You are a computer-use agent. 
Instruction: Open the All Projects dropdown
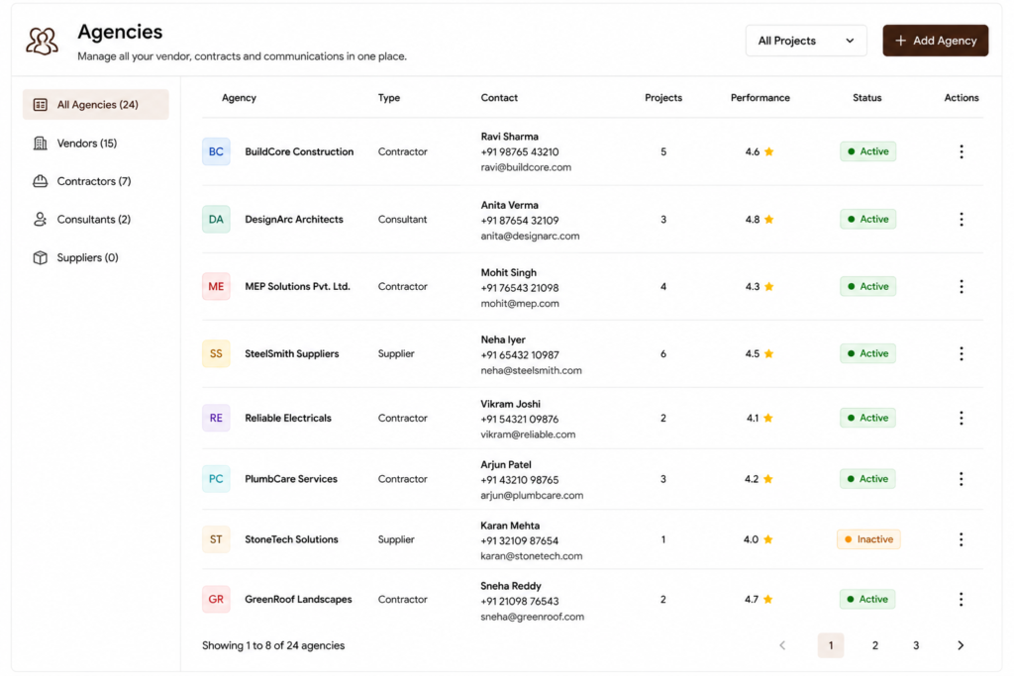[x=806, y=41]
